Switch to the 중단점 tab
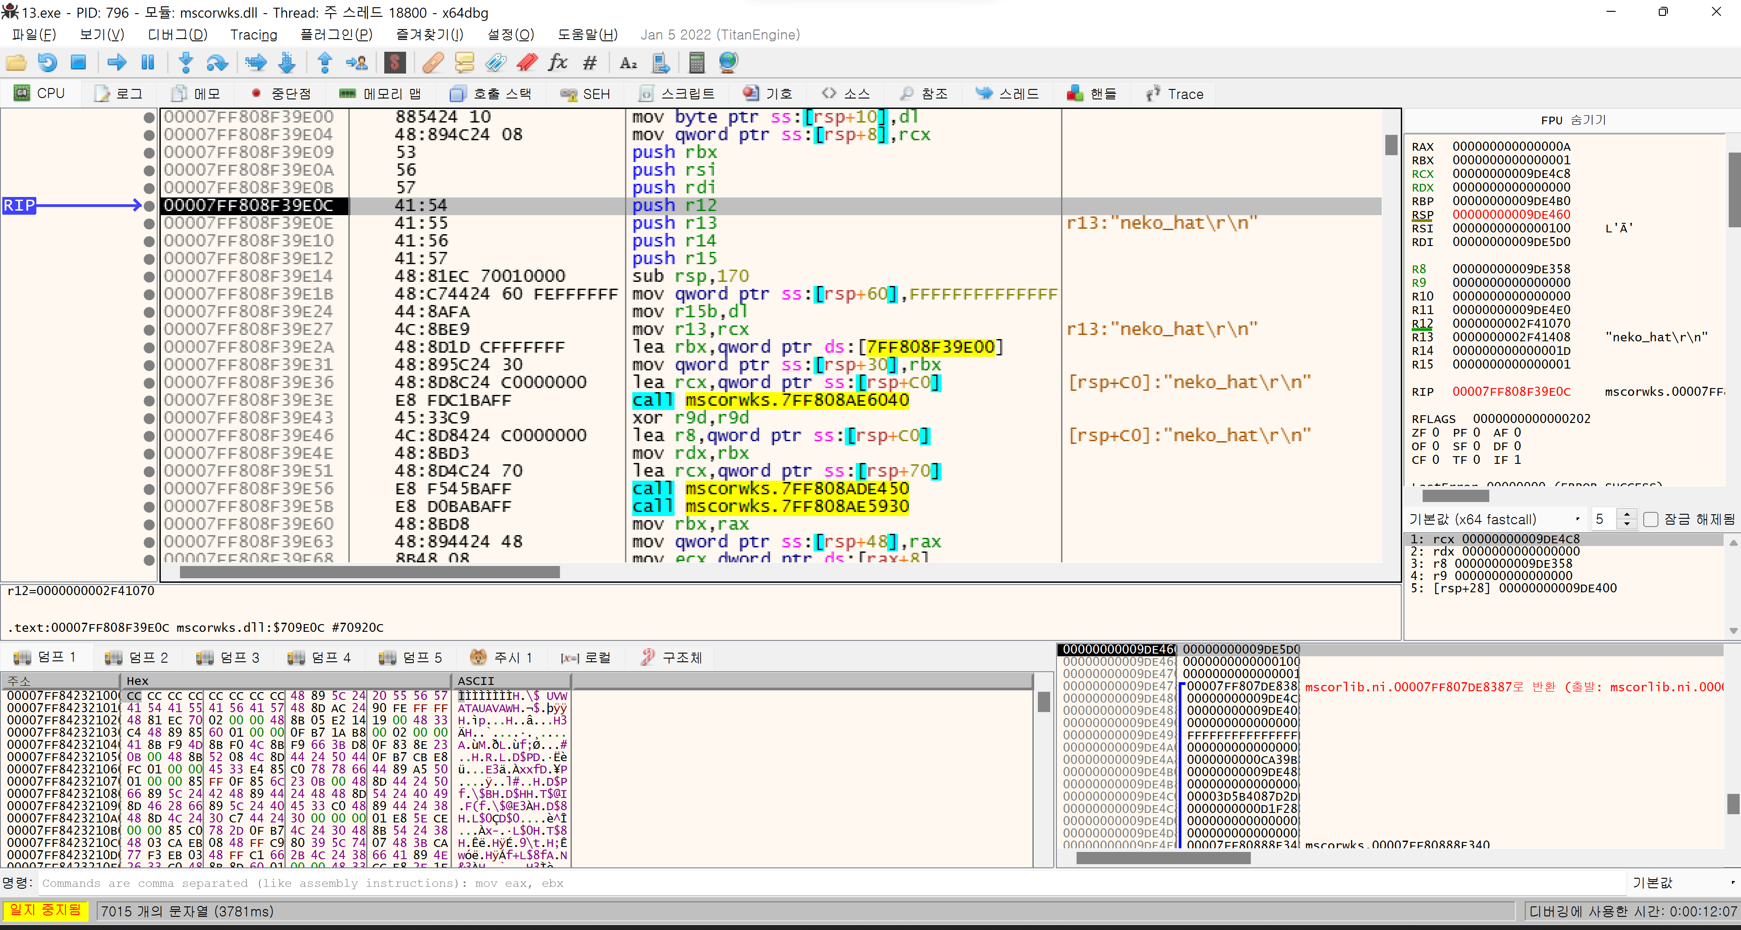The width and height of the screenshot is (1741, 930). pos(281,94)
